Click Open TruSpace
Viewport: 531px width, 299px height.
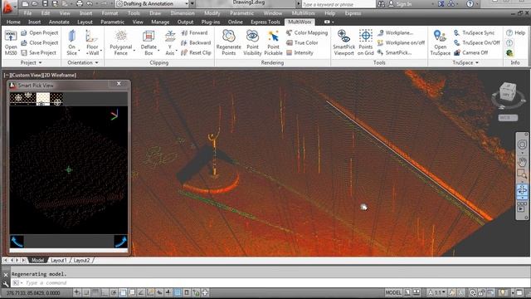[441, 42]
